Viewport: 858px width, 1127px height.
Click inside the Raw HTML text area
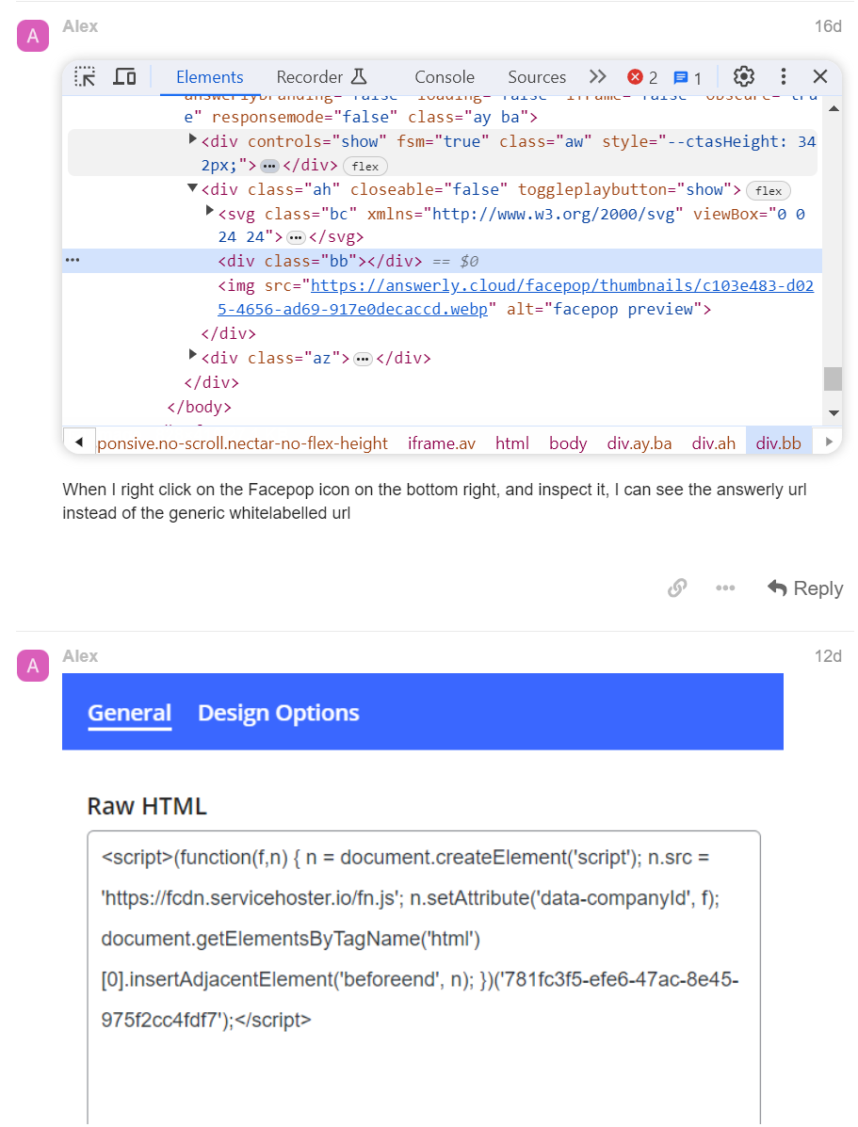[x=424, y=977]
